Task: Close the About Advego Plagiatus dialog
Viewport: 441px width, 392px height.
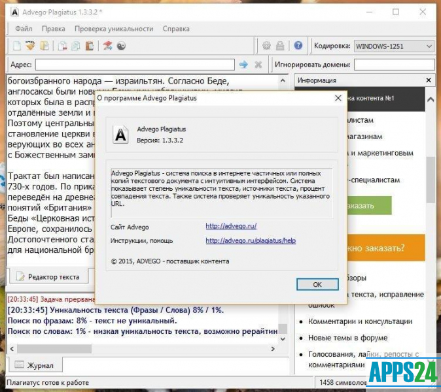Action: tap(338, 98)
